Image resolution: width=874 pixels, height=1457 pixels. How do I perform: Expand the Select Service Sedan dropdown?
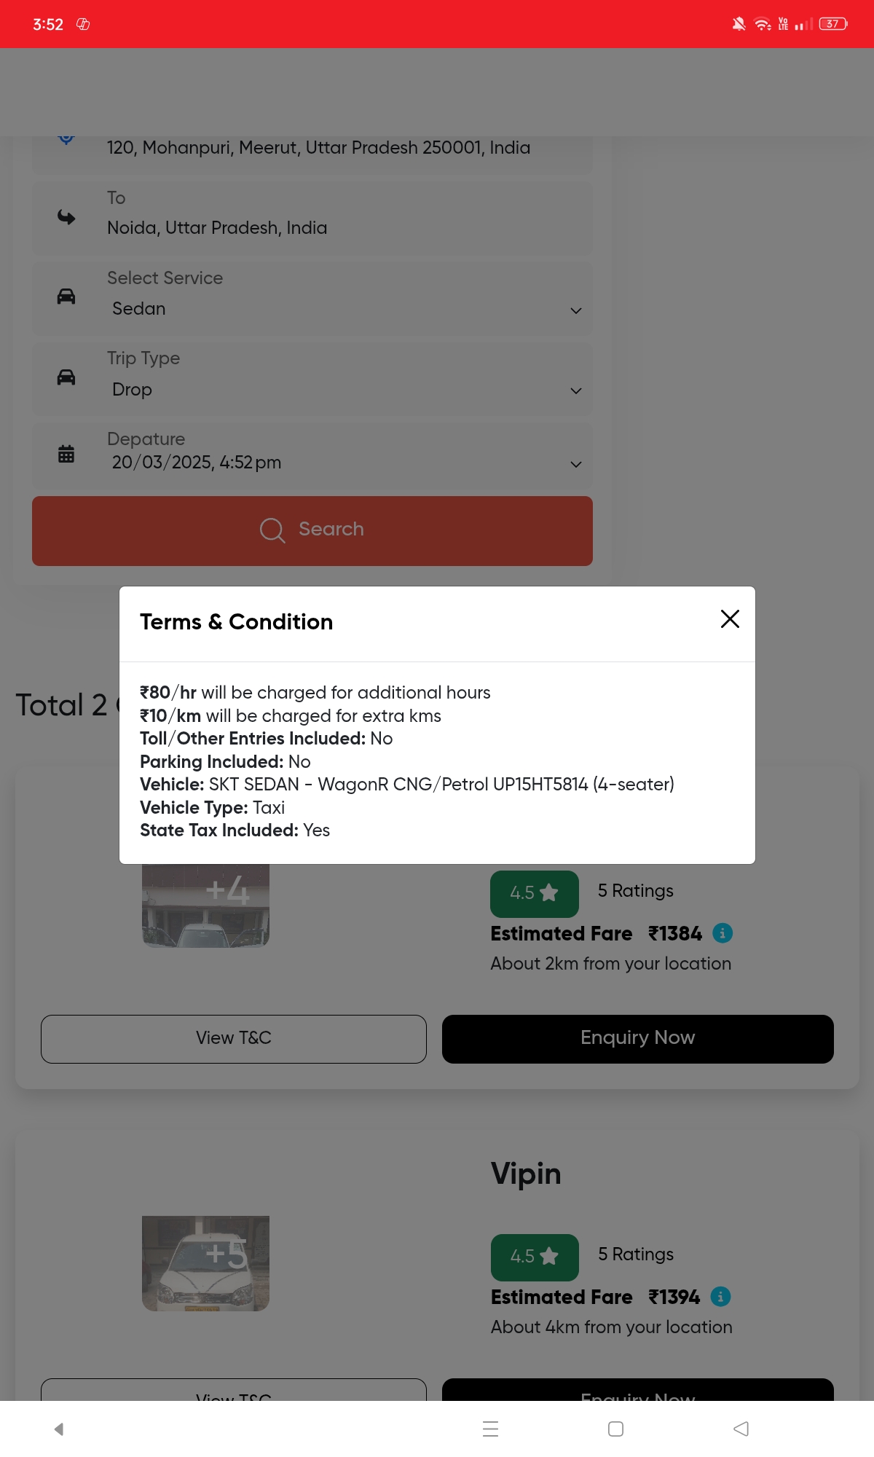coord(575,310)
